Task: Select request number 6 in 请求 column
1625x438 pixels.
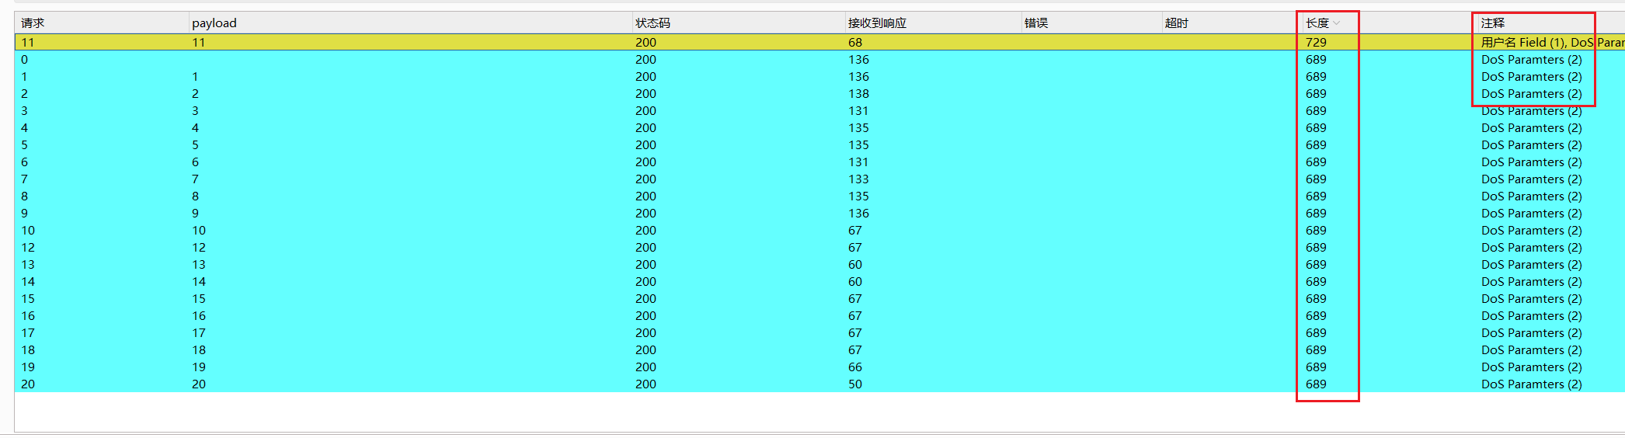Action: pyautogui.click(x=24, y=162)
